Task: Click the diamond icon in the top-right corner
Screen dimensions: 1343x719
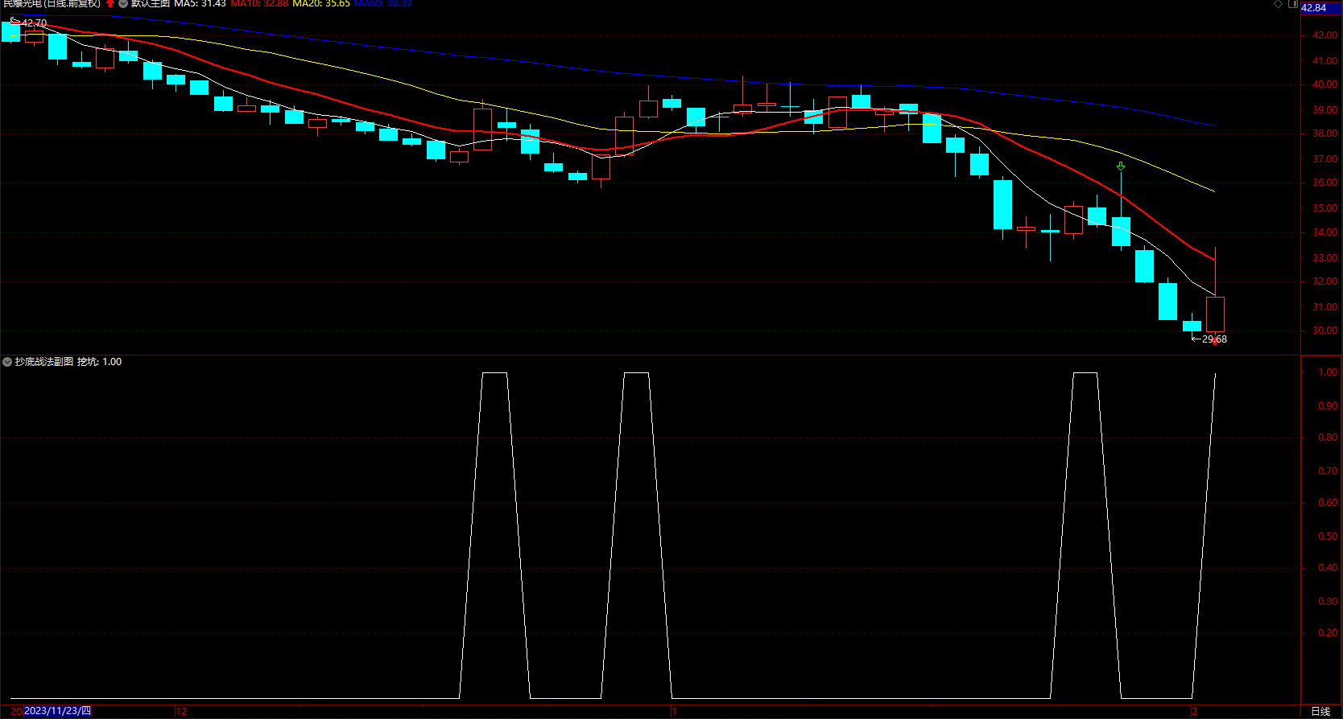Action: [1278, 4]
